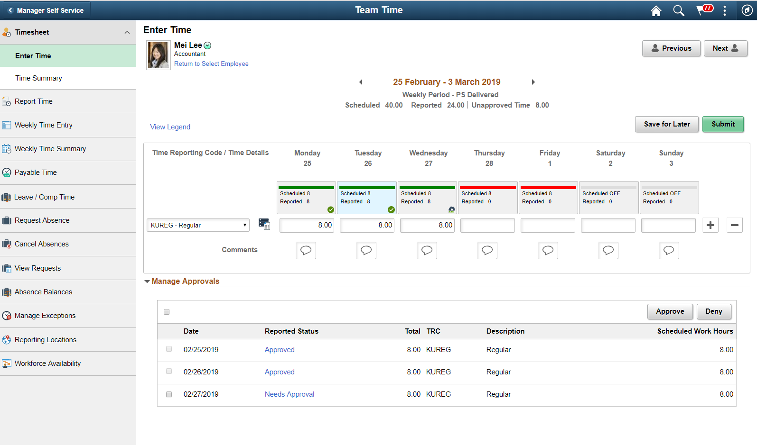Go to Previous employee
Screen dimensions: 757x445
671,48
